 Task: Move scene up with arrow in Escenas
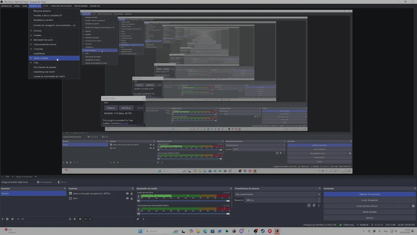click(x=18, y=219)
